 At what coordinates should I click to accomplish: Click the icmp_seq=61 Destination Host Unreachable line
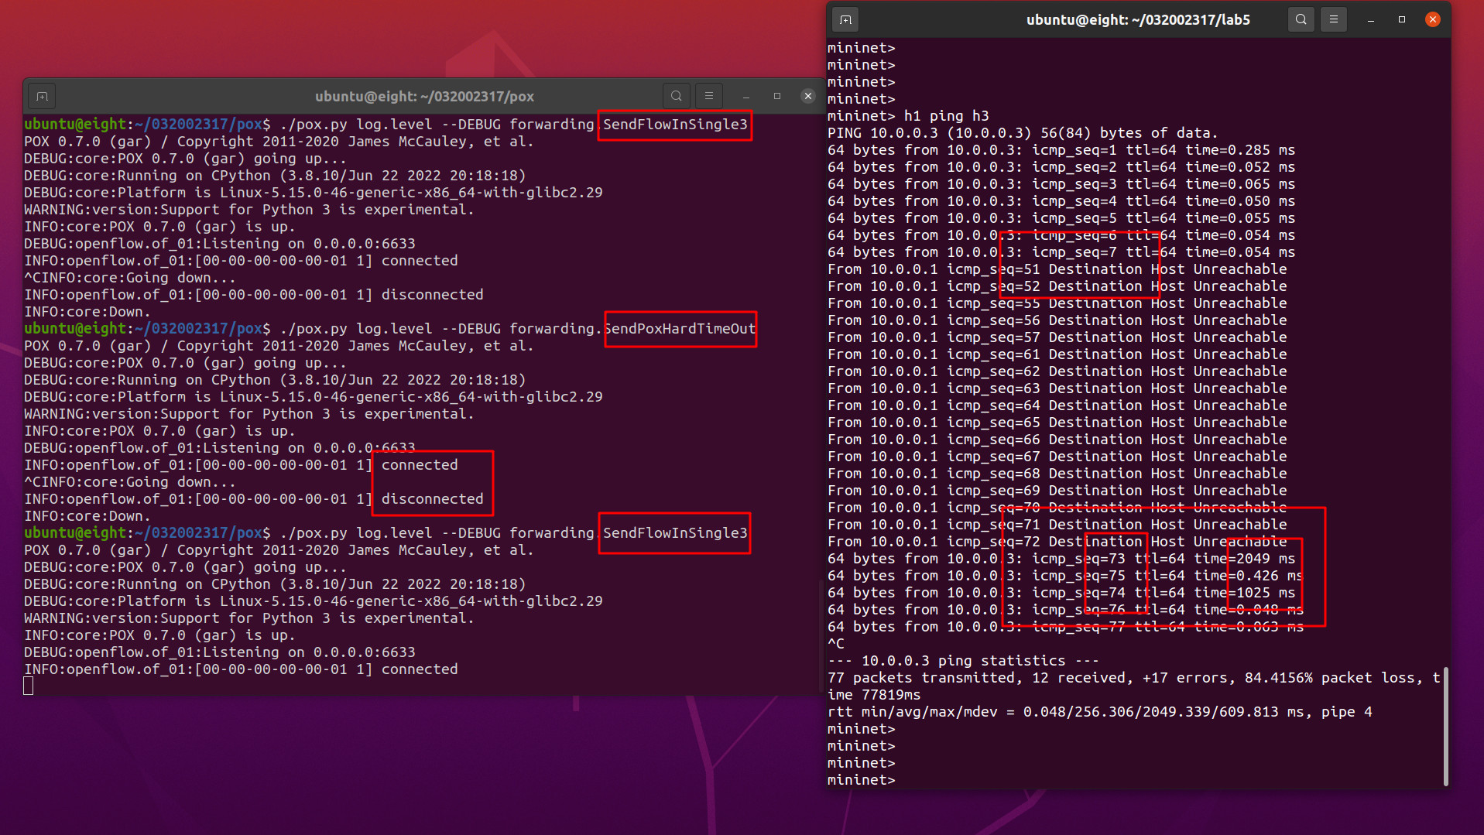[x=1057, y=354]
